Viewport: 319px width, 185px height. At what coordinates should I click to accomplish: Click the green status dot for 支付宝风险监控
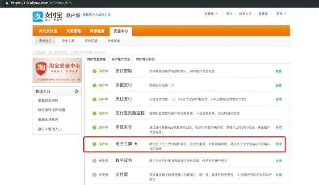click(x=94, y=113)
